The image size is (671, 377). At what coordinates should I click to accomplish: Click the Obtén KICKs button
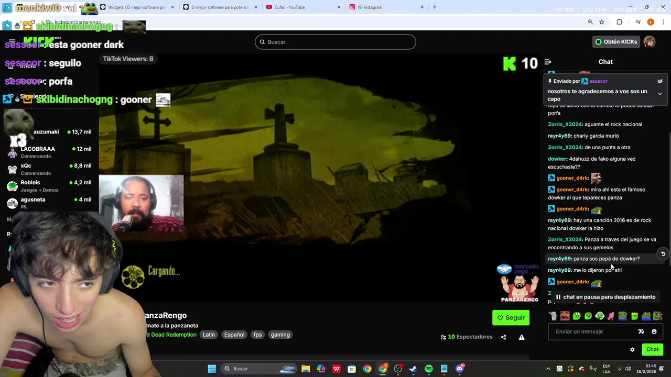(616, 42)
